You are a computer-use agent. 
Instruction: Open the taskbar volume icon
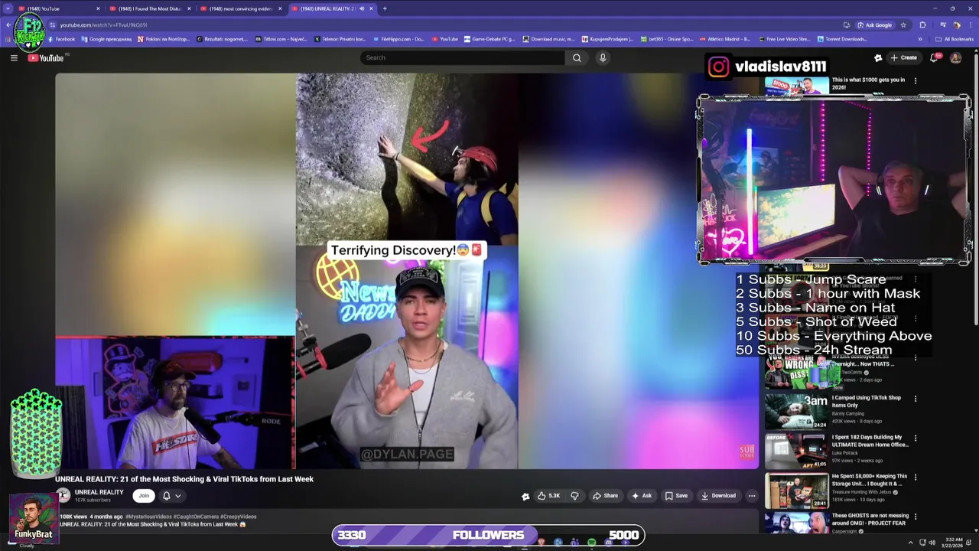tap(932, 543)
